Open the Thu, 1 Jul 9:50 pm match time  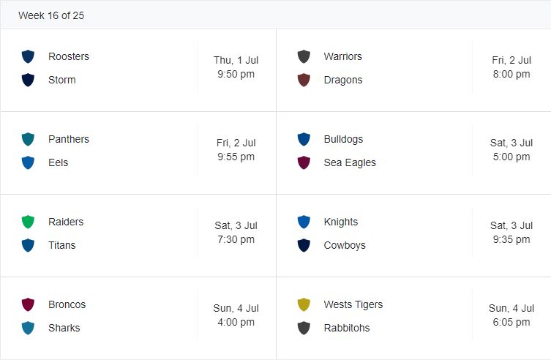(x=236, y=67)
